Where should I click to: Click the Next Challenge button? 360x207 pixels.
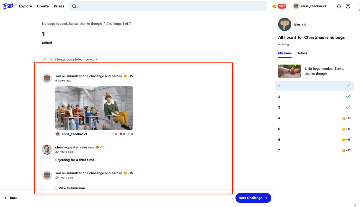point(253,198)
